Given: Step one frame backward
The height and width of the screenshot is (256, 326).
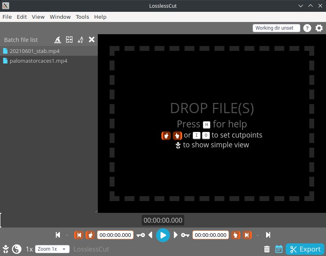Looking at the screenshot, I should pos(150,235).
